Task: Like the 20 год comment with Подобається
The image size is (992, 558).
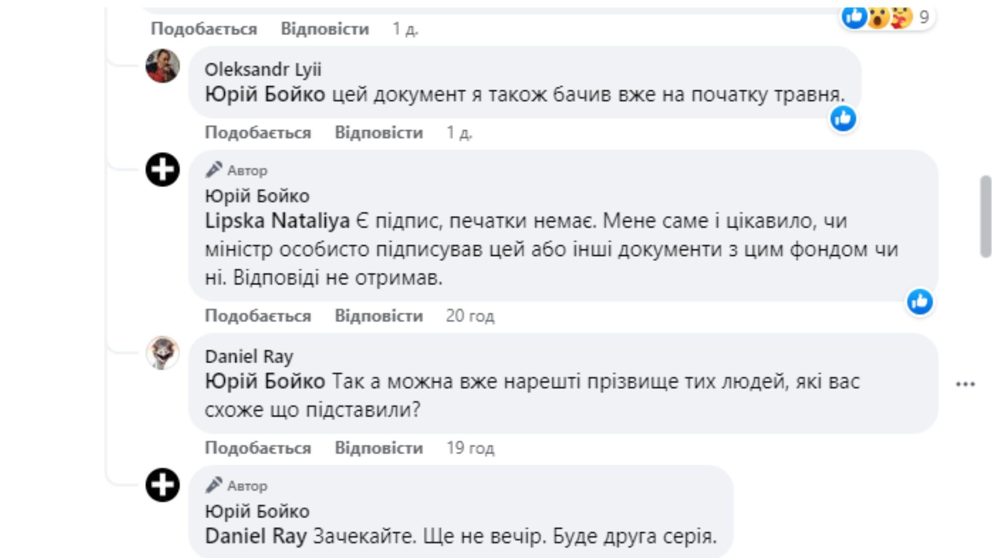Action: coord(258,316)
